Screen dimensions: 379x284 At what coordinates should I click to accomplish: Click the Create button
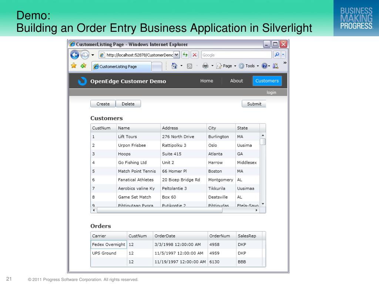(103, 104)
